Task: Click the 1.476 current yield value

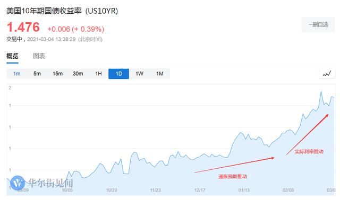Action: (x=23, y=27)
